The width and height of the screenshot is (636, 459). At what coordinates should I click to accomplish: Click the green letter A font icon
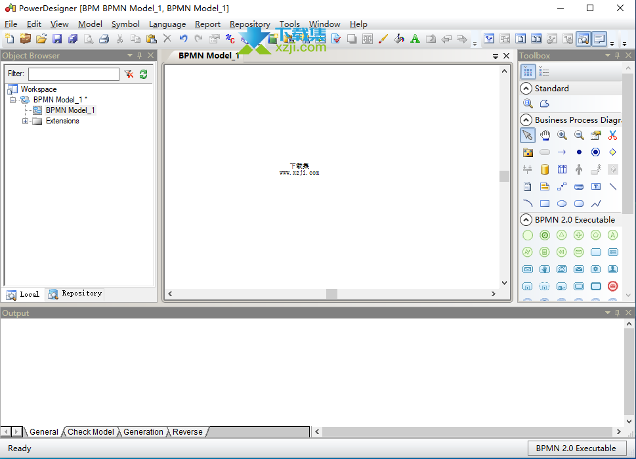tap(415, 39)
